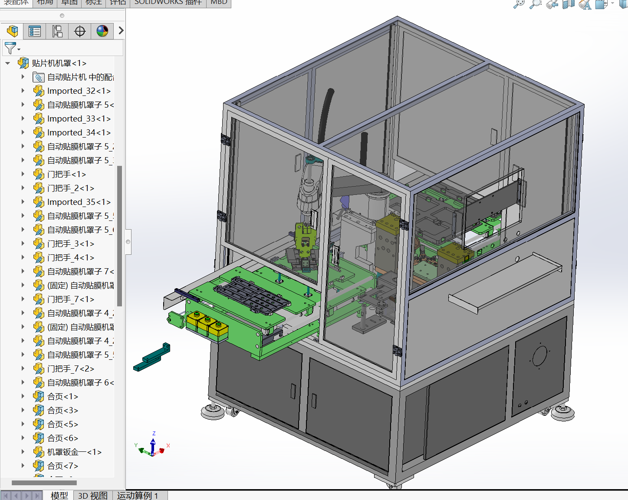The height and width of the screenshot is (500, 628).
Task: Switch to 草图 ribbon tab
Action: coord(69,3)
